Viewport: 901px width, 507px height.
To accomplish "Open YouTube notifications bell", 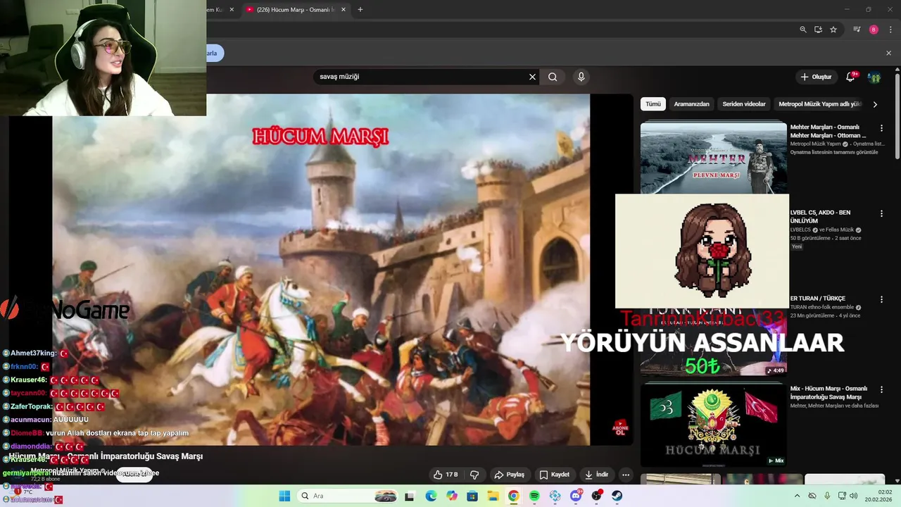I will tap(850, 77).
